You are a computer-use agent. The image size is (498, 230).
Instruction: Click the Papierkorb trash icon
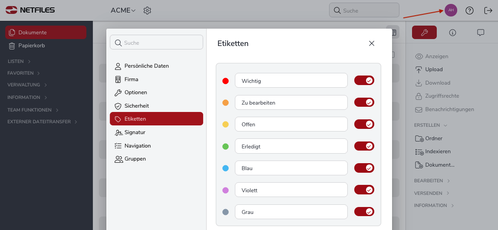[12, 46]
